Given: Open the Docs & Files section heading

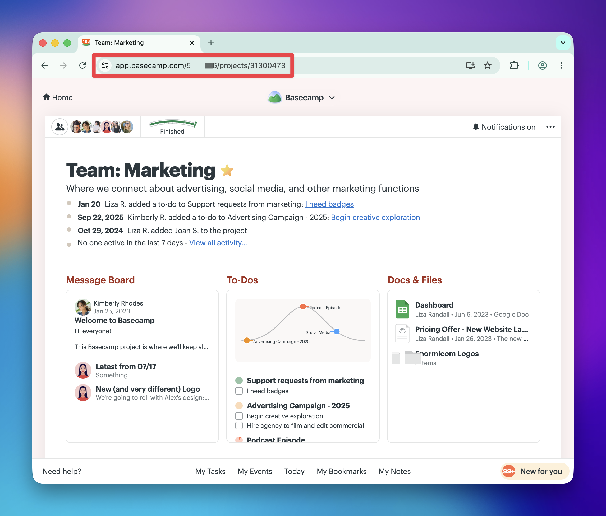Looking at the screenshot, I should click(x=414, y=280).
